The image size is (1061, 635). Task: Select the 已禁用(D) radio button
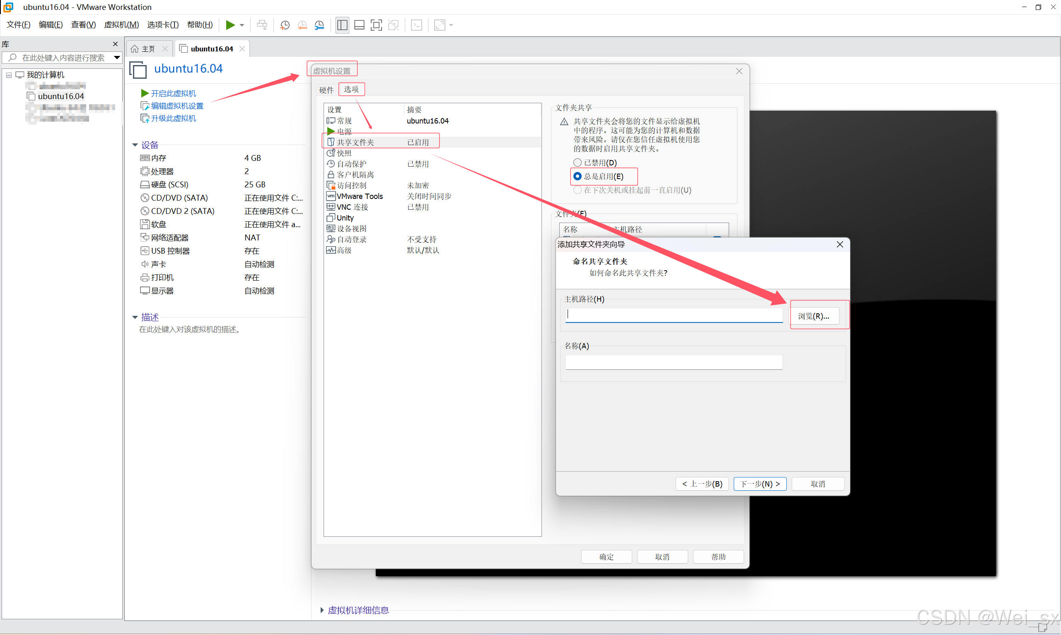coord(578,162)
